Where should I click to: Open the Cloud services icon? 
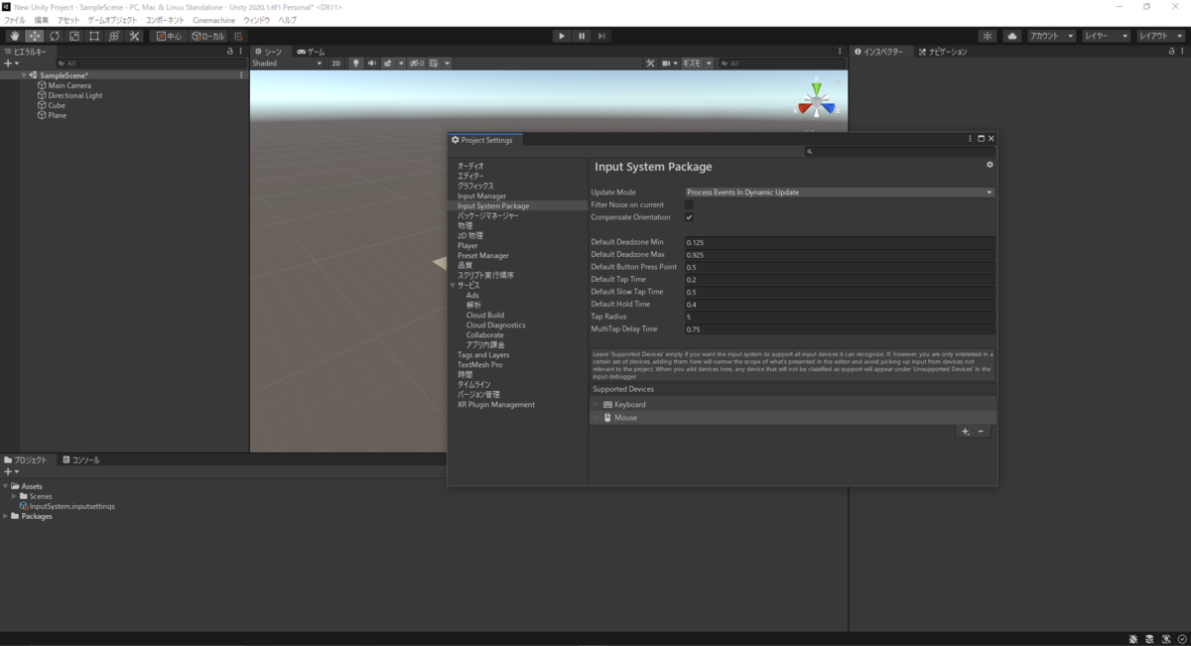[x=1012, y=36]
